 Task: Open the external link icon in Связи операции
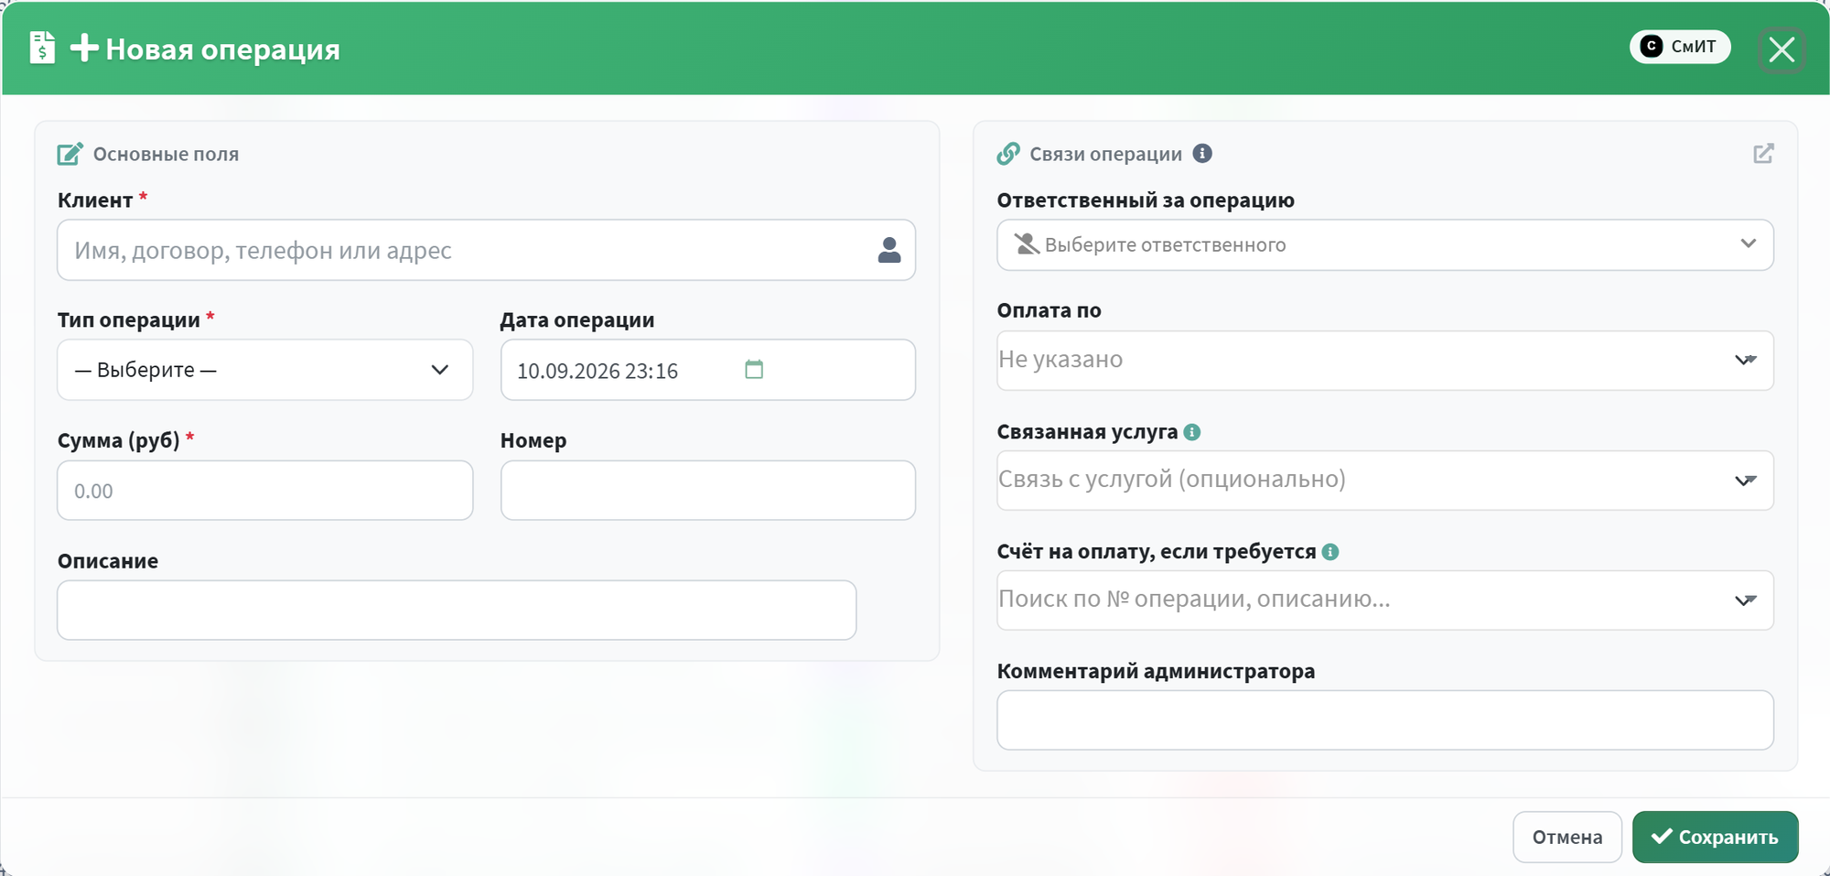(1763, 154)
